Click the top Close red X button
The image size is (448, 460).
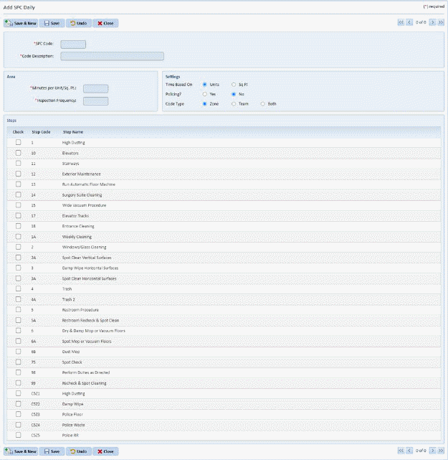point(105,23)
